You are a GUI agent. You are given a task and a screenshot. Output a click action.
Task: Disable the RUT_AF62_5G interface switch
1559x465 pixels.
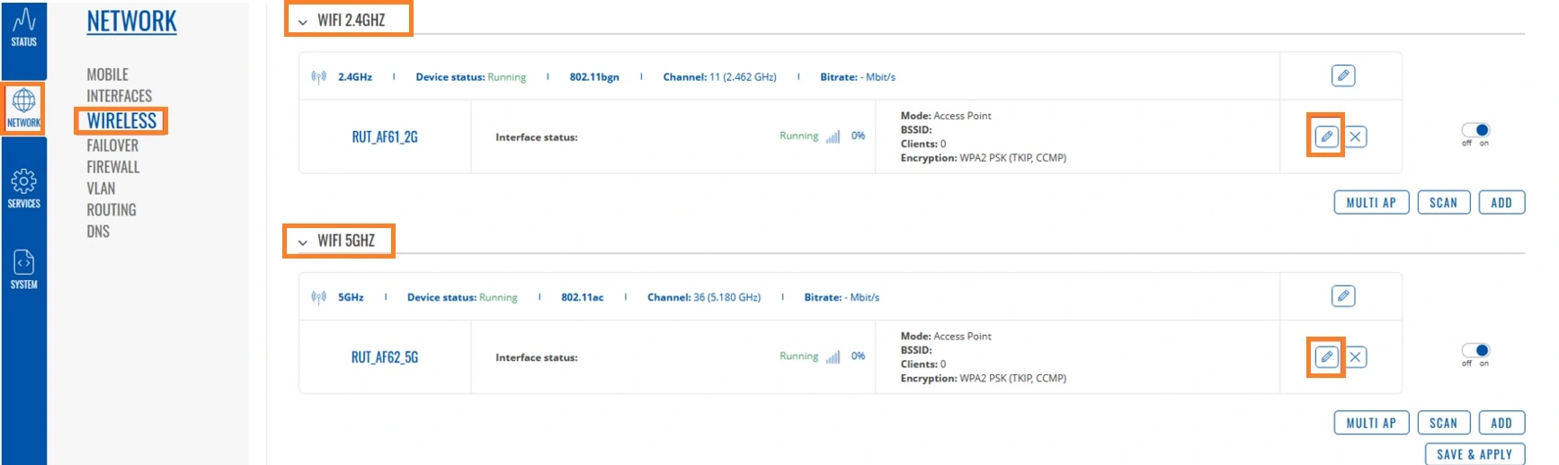(1475, 351)
